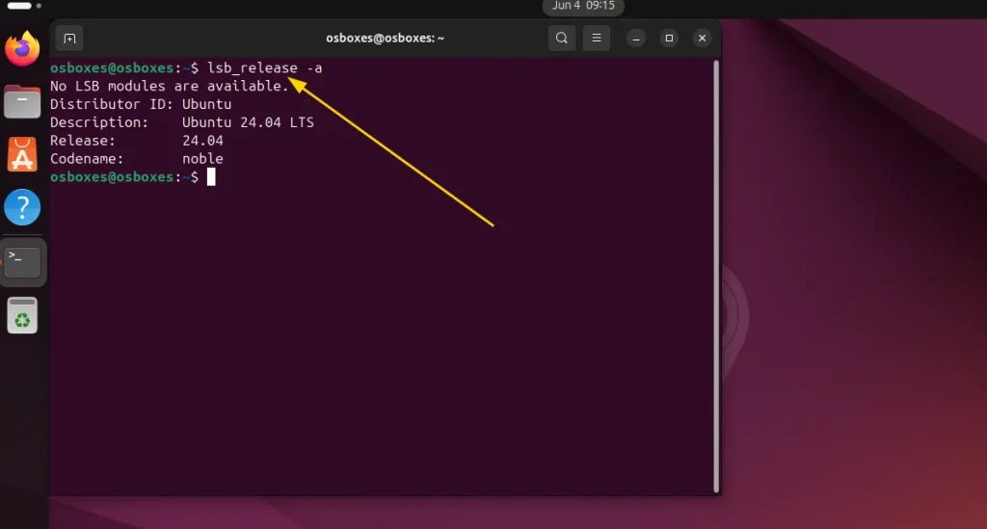Open the clock showing Jun 4 09:15

[x=583, y=7]
